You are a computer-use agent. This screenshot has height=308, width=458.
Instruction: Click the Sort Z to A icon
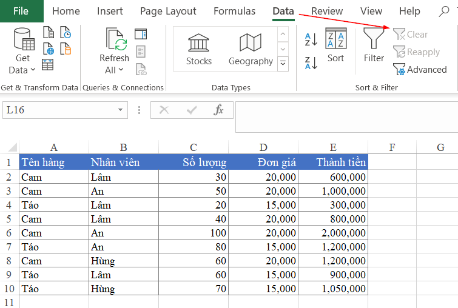[x=311, y=62]
